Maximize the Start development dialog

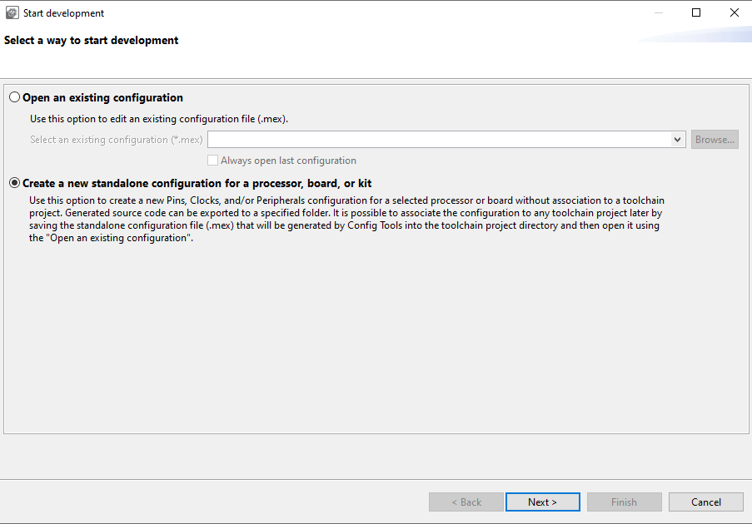tap(696, 13)
